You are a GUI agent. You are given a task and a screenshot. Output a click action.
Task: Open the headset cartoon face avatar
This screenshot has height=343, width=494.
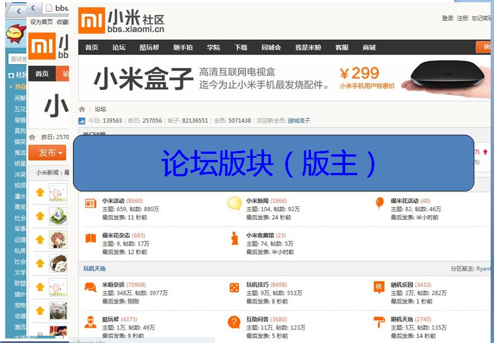[x=58, y=263]
